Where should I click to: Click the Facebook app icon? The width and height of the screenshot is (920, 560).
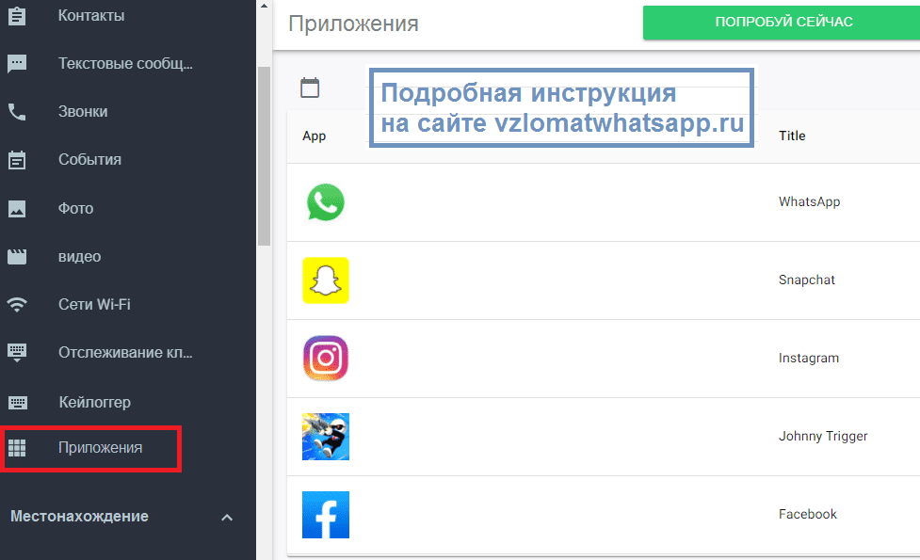tap(326, 515)
